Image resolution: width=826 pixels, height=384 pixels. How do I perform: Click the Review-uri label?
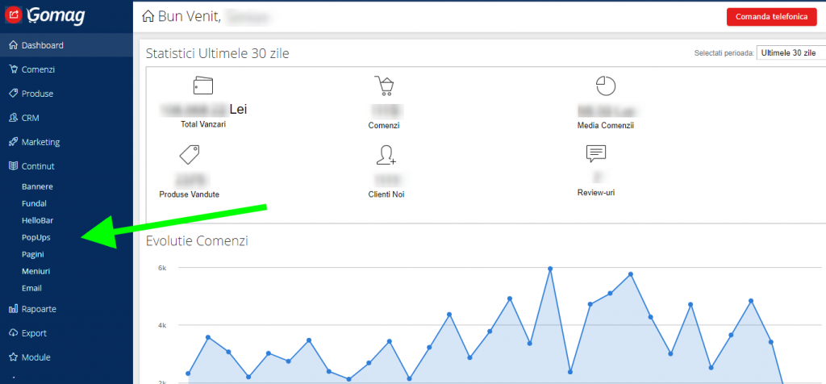596,192
